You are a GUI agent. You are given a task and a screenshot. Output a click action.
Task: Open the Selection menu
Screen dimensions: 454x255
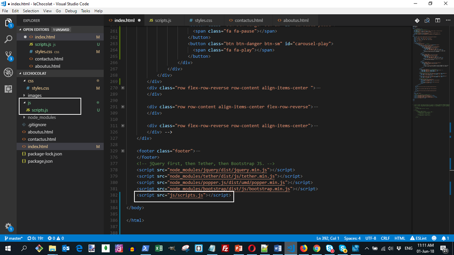click(31, 11)
